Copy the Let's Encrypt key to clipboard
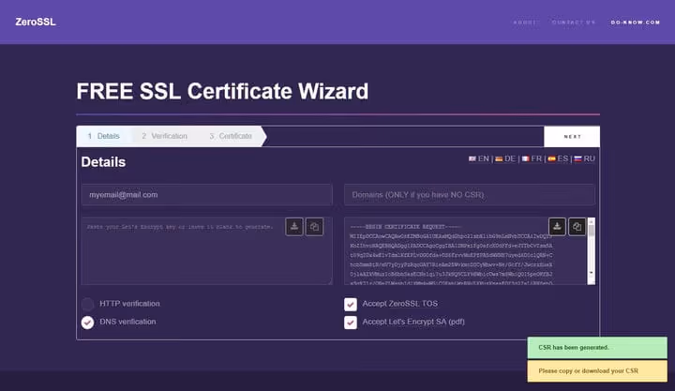 click(314, 227)
